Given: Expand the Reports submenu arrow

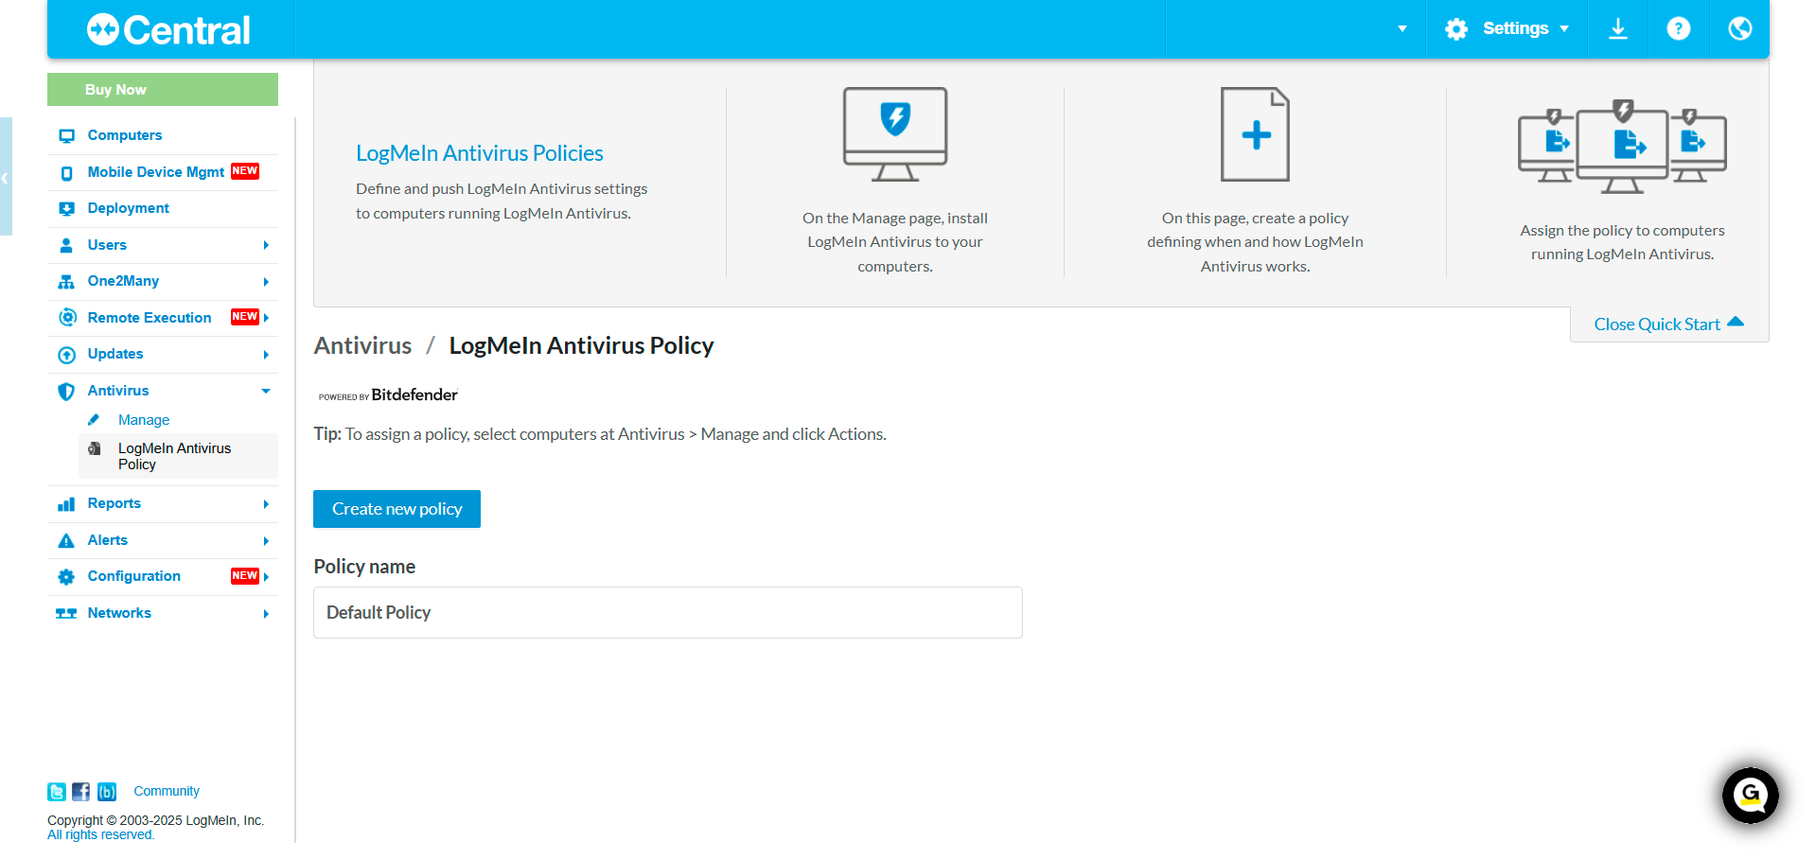Looking at the screenshot, I should click(x=266, y=504).
